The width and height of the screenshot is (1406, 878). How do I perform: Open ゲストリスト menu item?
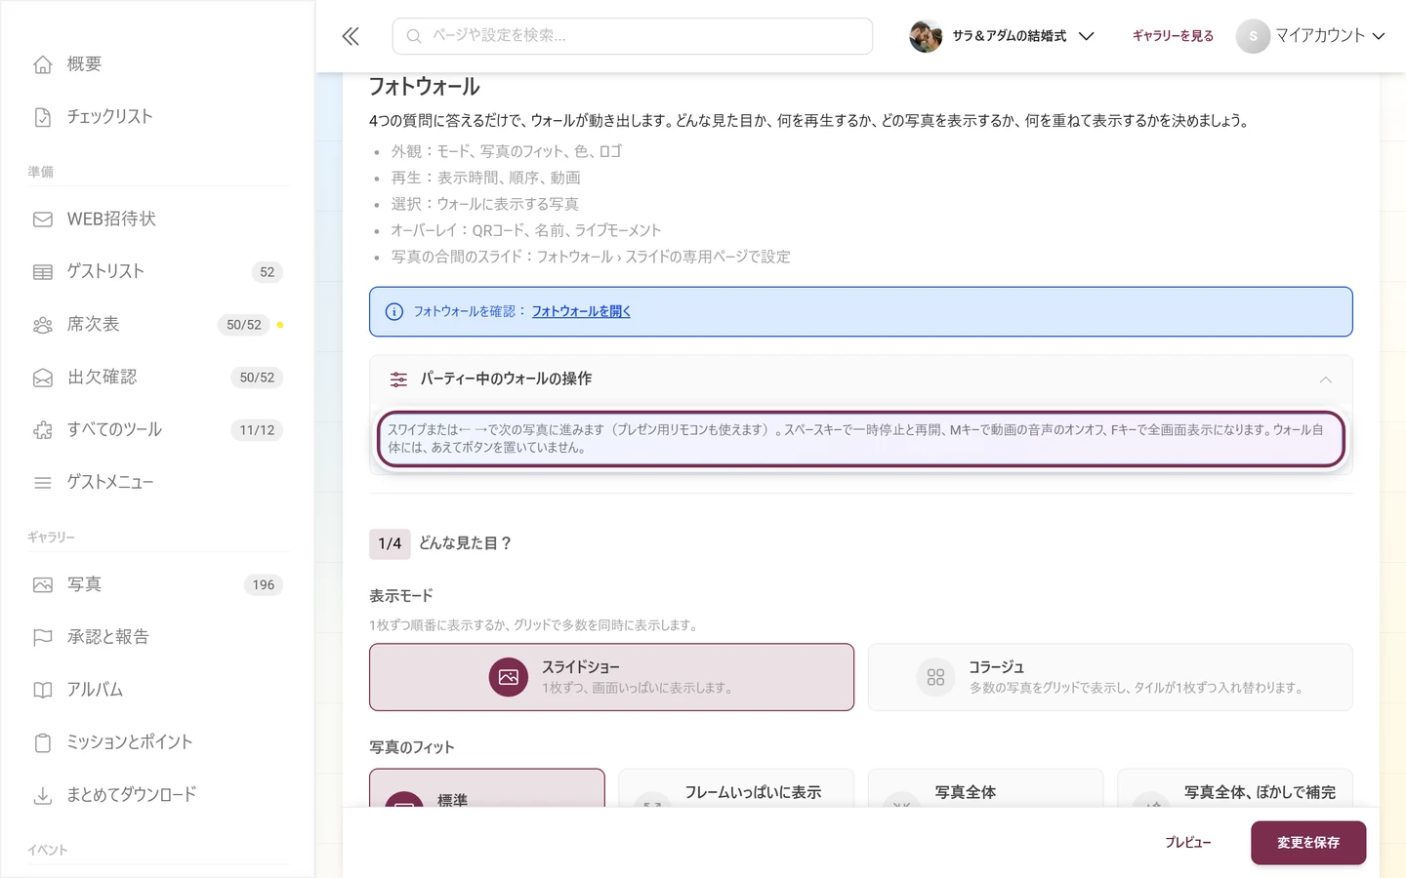pyautogui.click(x=157, y=272)
